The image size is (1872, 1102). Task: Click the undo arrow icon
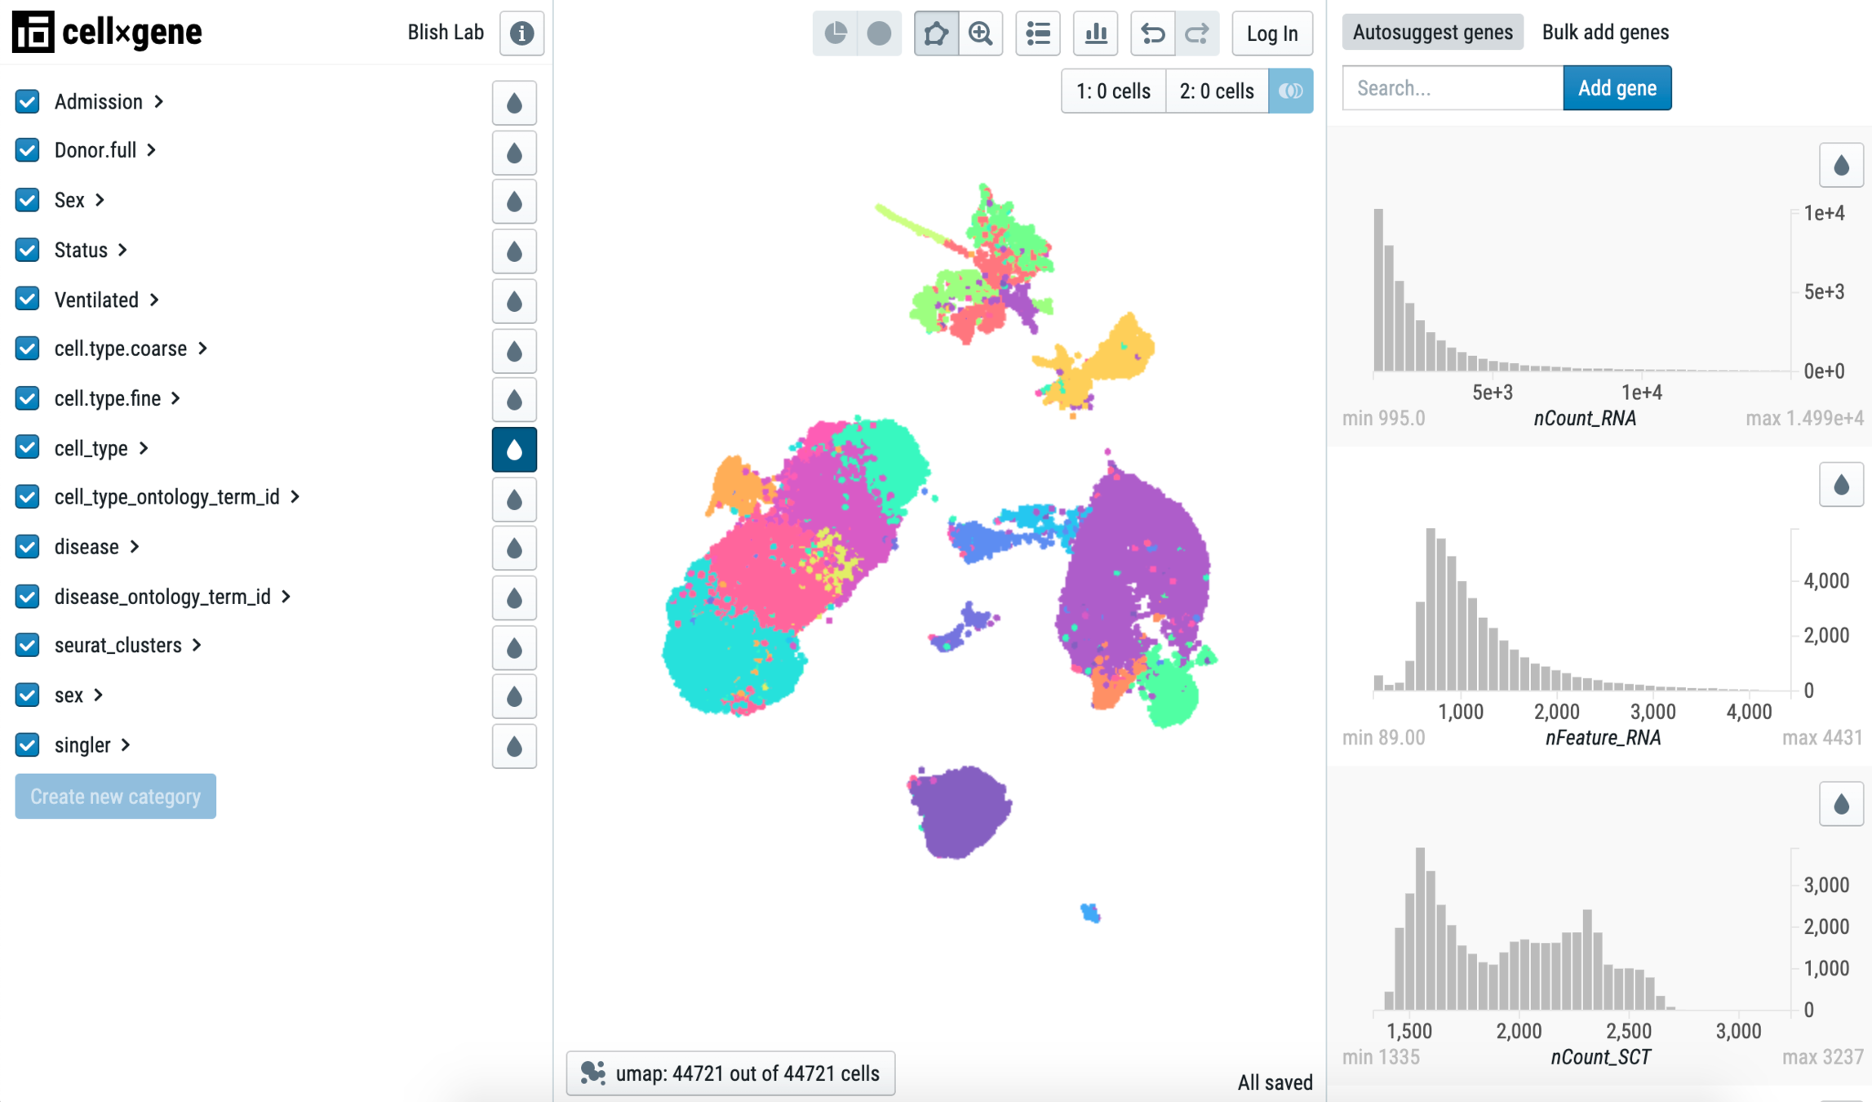(x=1152, y=33)
